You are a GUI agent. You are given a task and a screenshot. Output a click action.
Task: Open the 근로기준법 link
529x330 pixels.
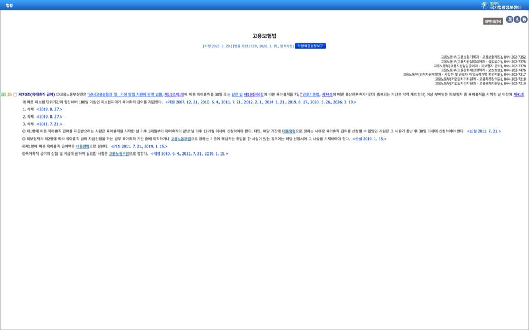(x=310, y=95)
